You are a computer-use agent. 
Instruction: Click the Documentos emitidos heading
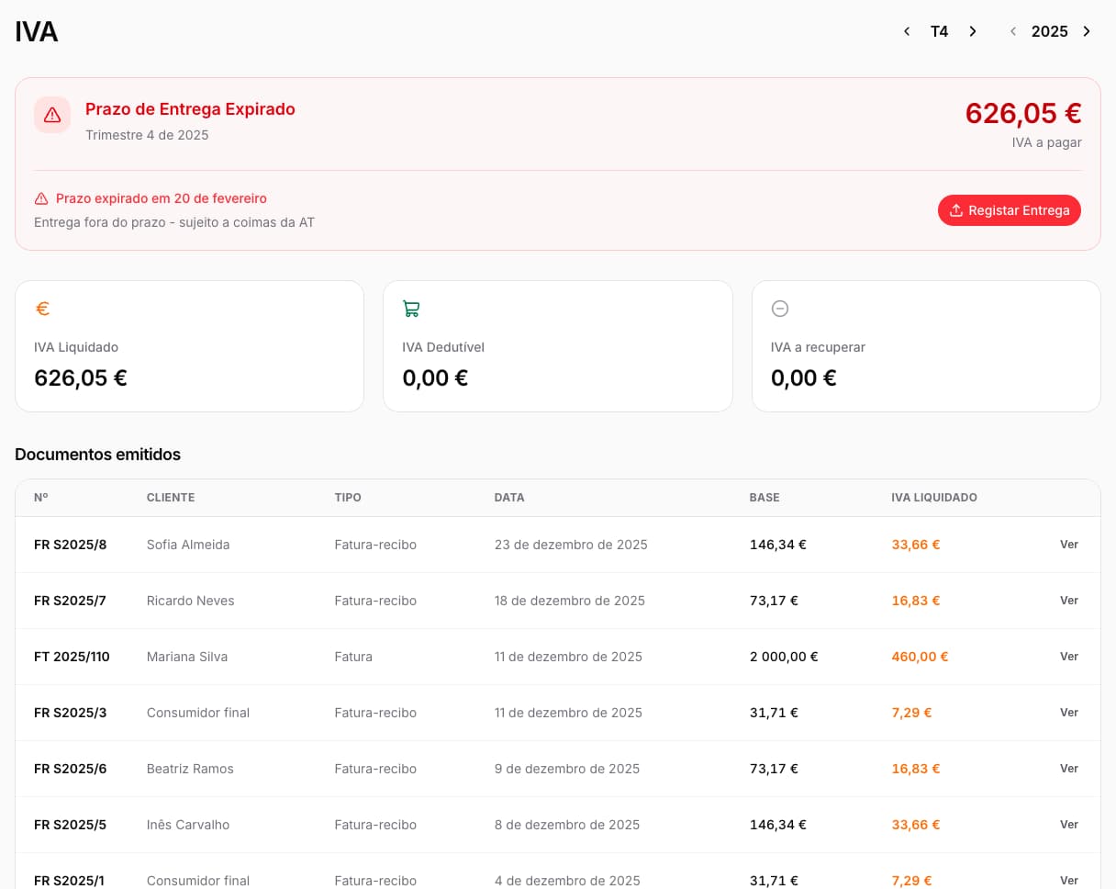pos(98,455)
